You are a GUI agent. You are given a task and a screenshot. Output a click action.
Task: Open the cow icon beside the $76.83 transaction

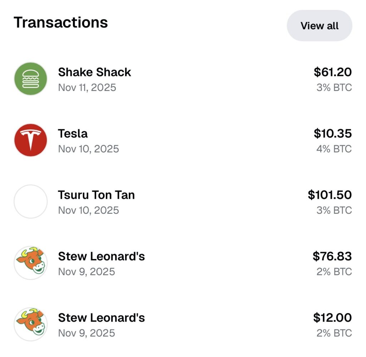[30, 263]
